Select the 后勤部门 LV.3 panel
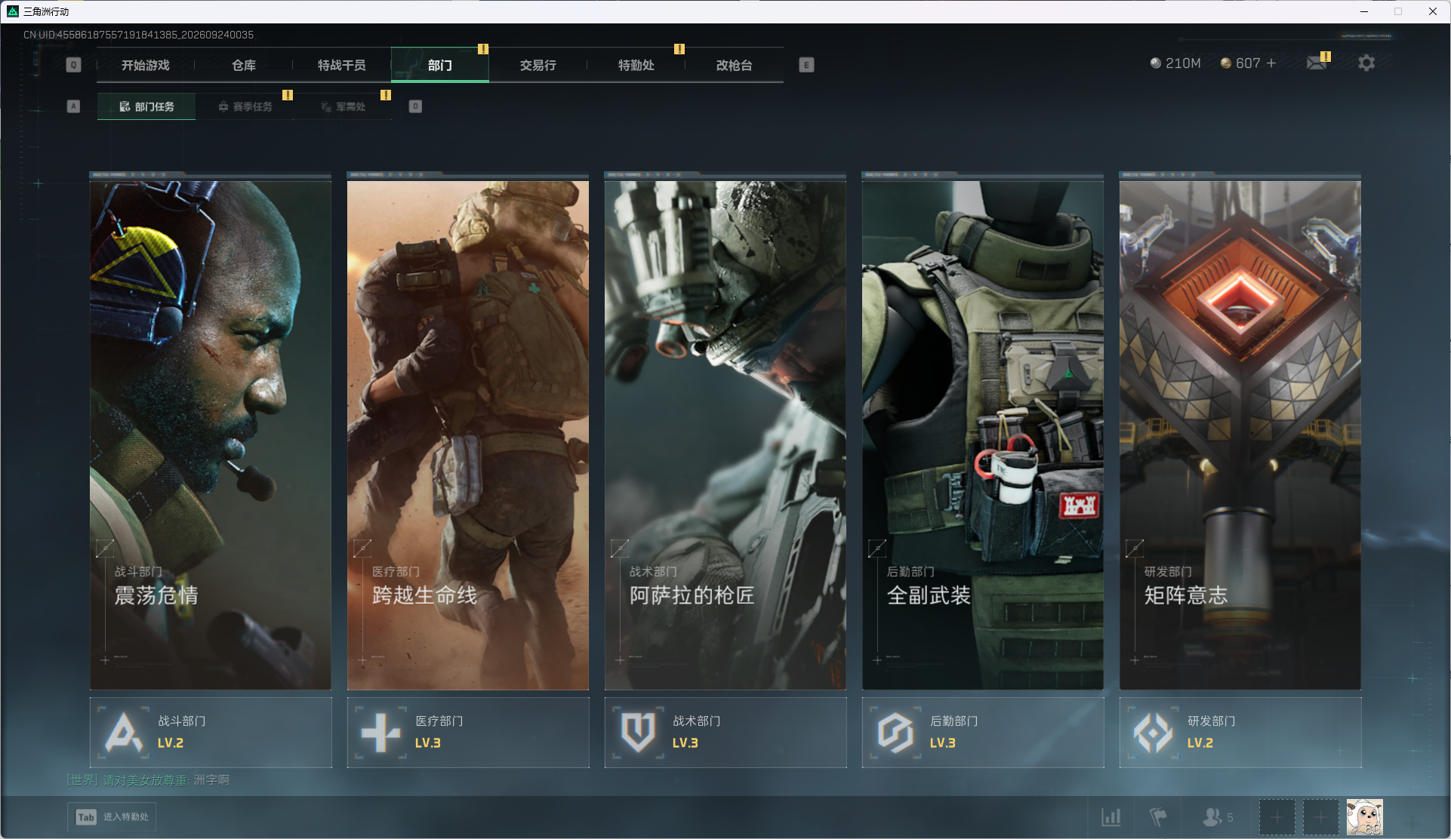 tap(983, 732)
